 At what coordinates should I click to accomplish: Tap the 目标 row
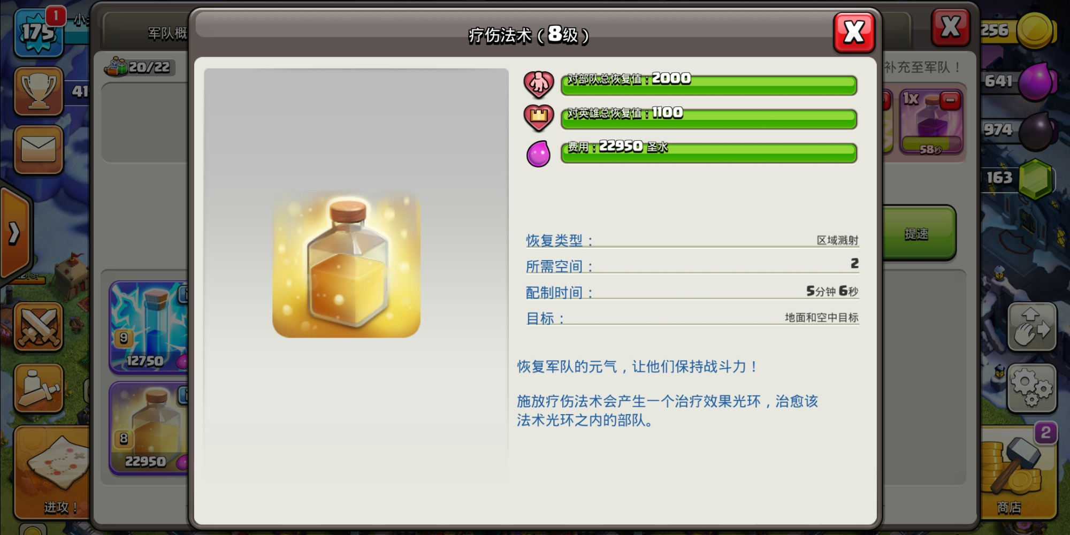coord(692,318)
